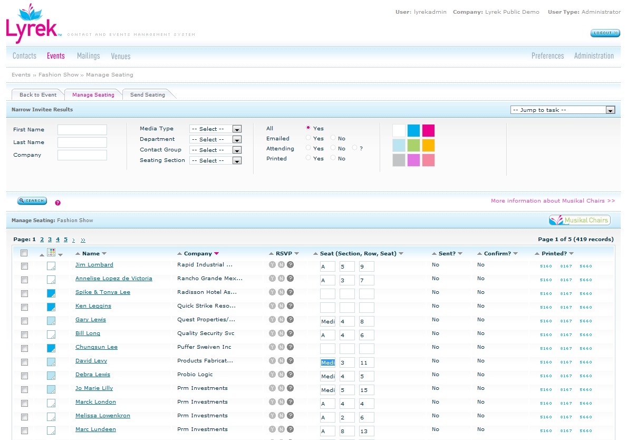Viewport: 627px width, 440px height.
Task: Click the color grid icon in table header
Action: click(x=51, y=253)
